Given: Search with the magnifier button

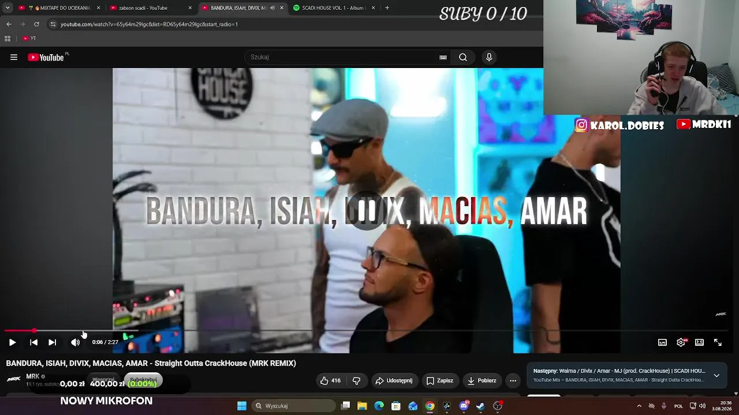Looking at the screenshot, I should 463,57.
